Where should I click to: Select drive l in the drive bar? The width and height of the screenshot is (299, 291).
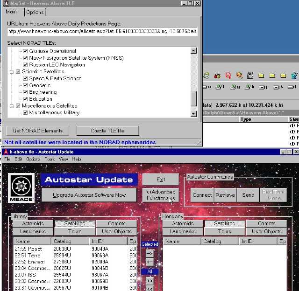pyautogui.click(x=292, y=87)
